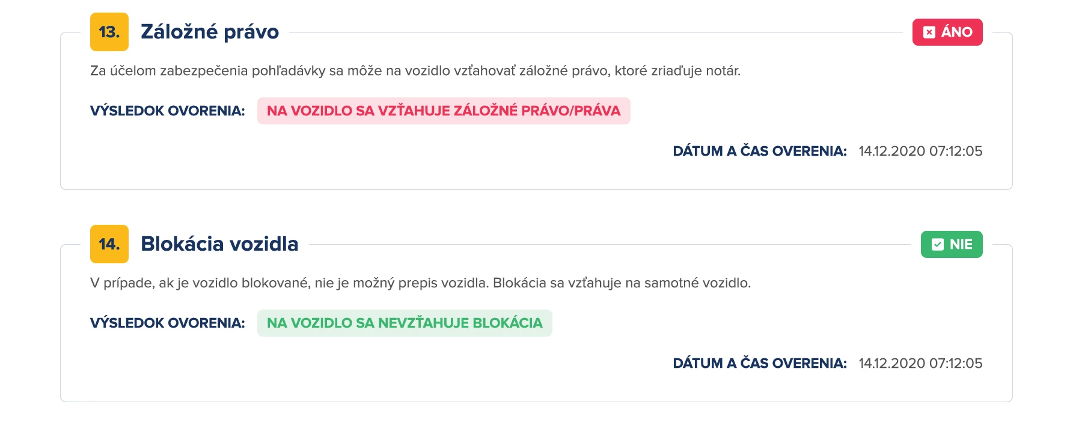Select the yellow "13." number badge
The width and height of the screenshot is (1073, 425).
[x=109, y=33]
